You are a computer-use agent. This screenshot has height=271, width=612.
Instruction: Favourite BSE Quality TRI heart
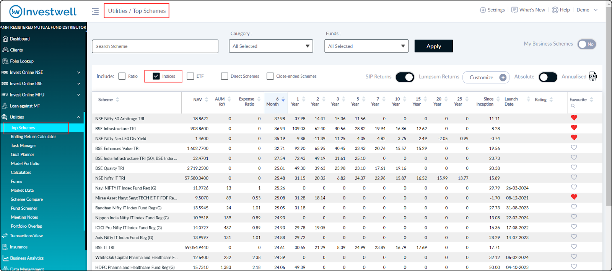[x=574, y=168]
